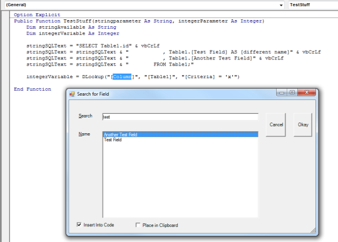Select 'Another Test Field' in Name list
This screenshot has width=338, height=242.
[x=180, y=134]
